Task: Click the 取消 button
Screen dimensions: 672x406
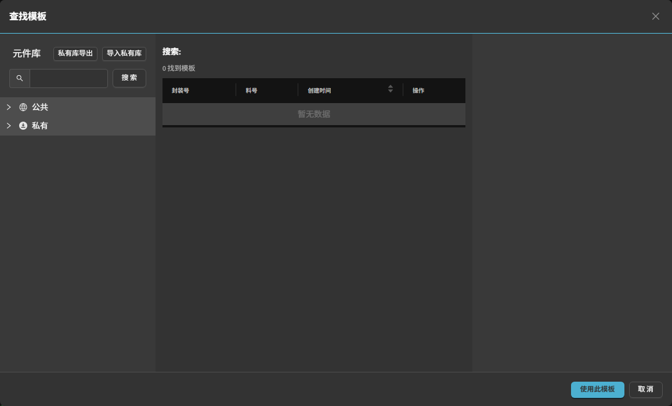Action: pos(645,389)
